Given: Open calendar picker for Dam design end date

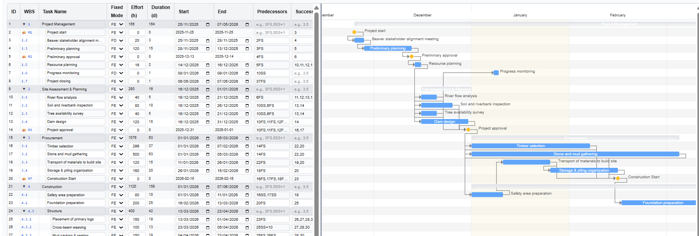Looking at the screenshot, I should (x=247, y=122).
